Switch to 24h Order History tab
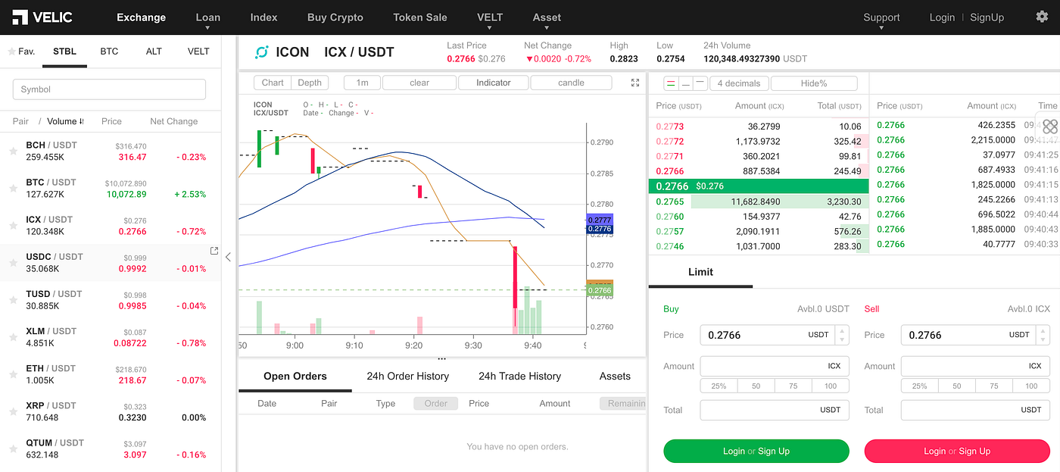This screenshot has height=472, width=1060. pyautogui.click(x=407, y=376)
